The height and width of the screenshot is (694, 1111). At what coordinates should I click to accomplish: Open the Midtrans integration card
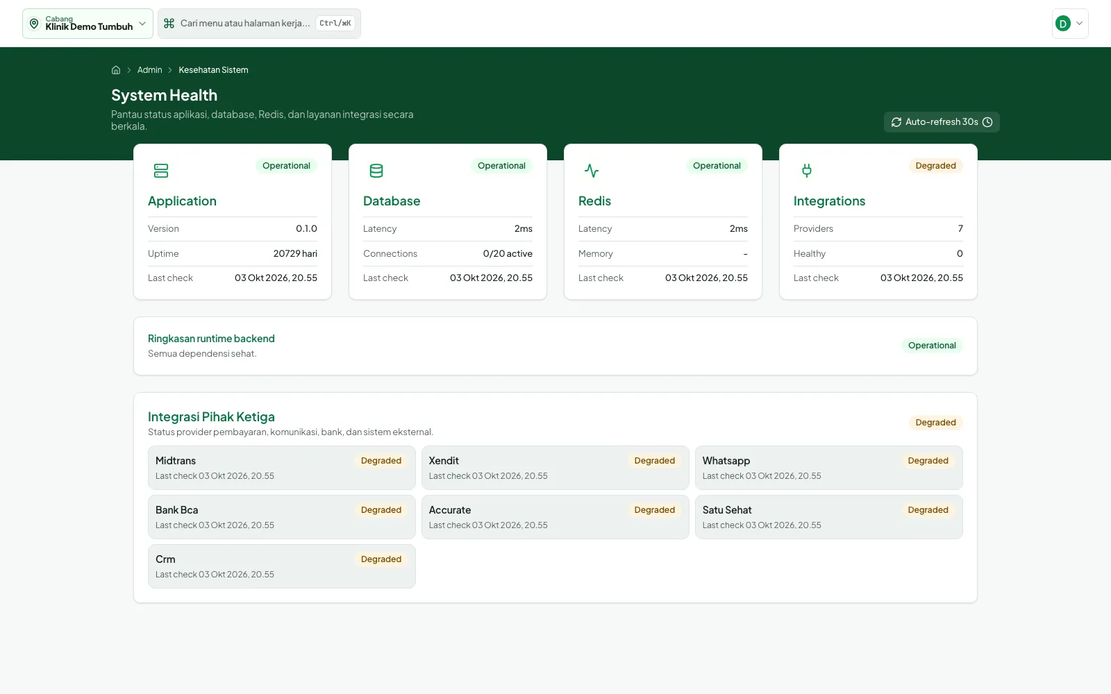[282, 468]
